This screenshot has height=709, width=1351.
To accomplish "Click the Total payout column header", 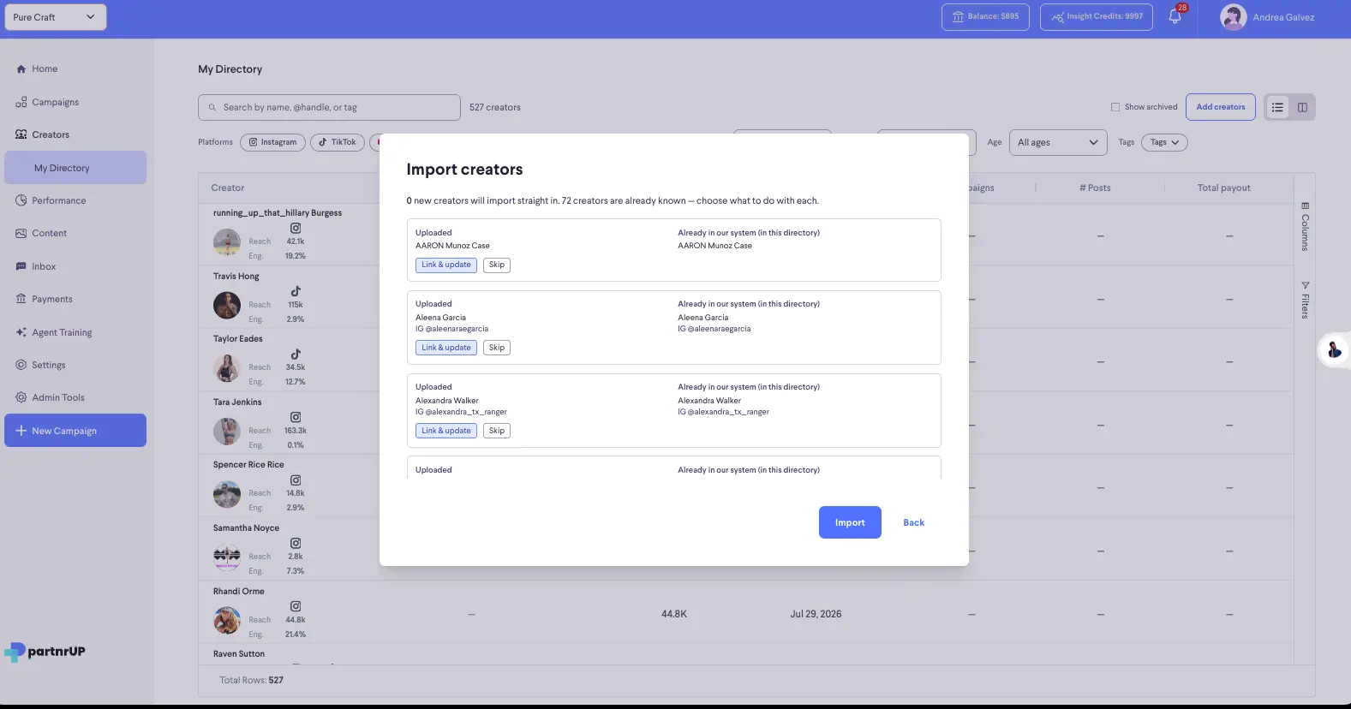I will [1224, 188].
